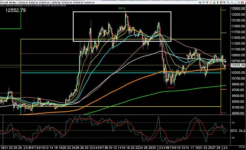This screenshot has width=246, height=150.
Task: Click the A:55574.10 value in header
Action: 89,3
